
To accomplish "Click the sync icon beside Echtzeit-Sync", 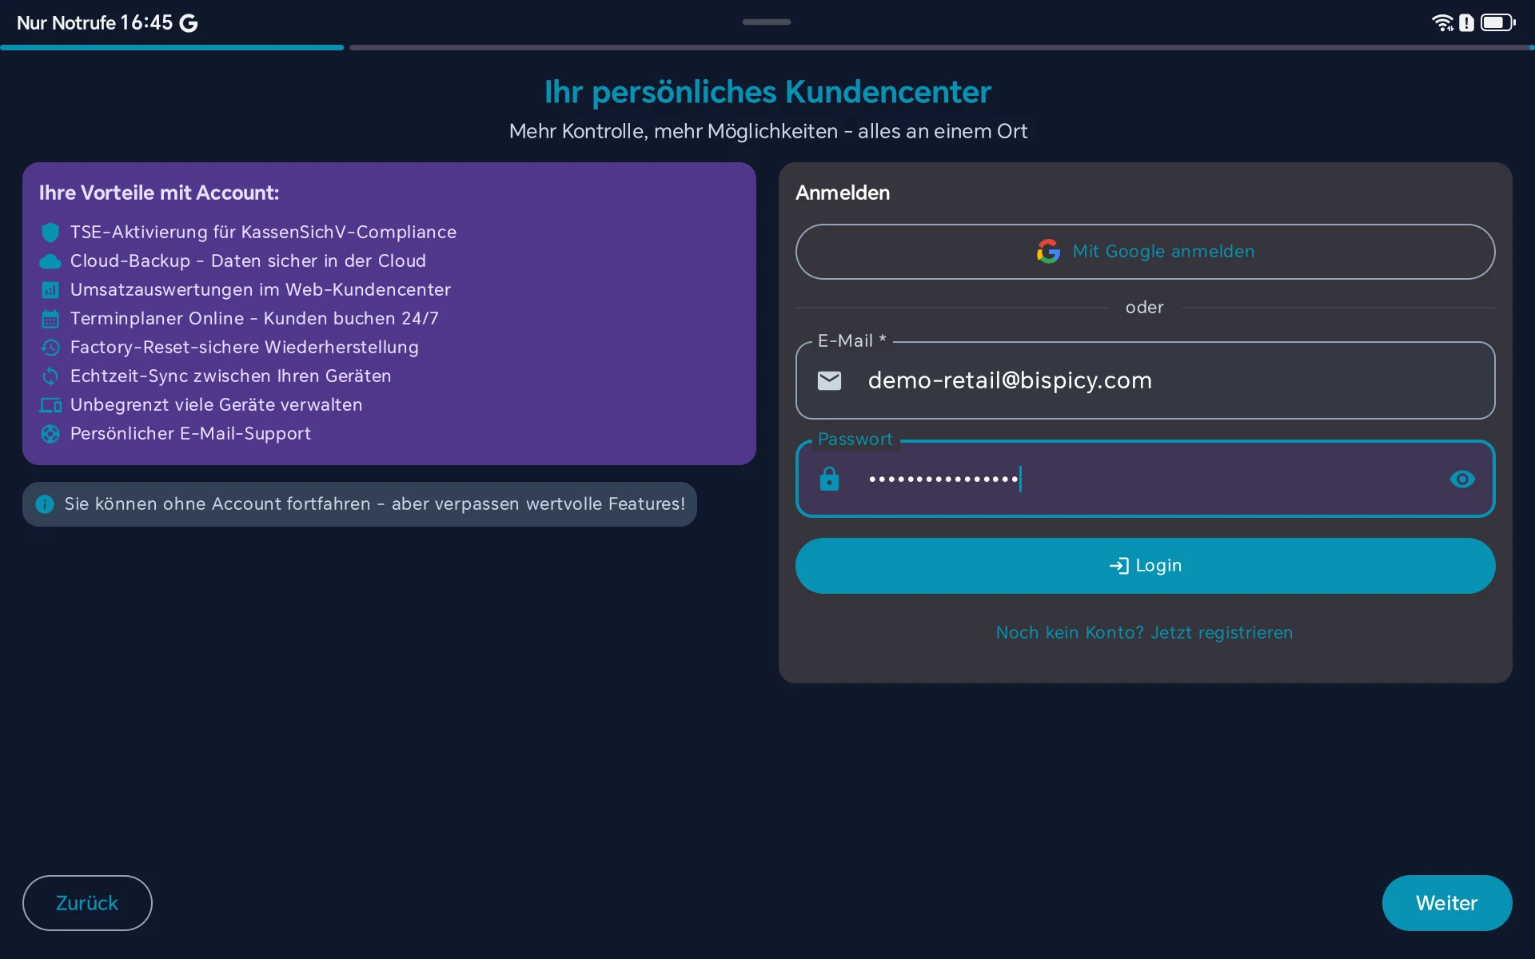I will [50, 376].
